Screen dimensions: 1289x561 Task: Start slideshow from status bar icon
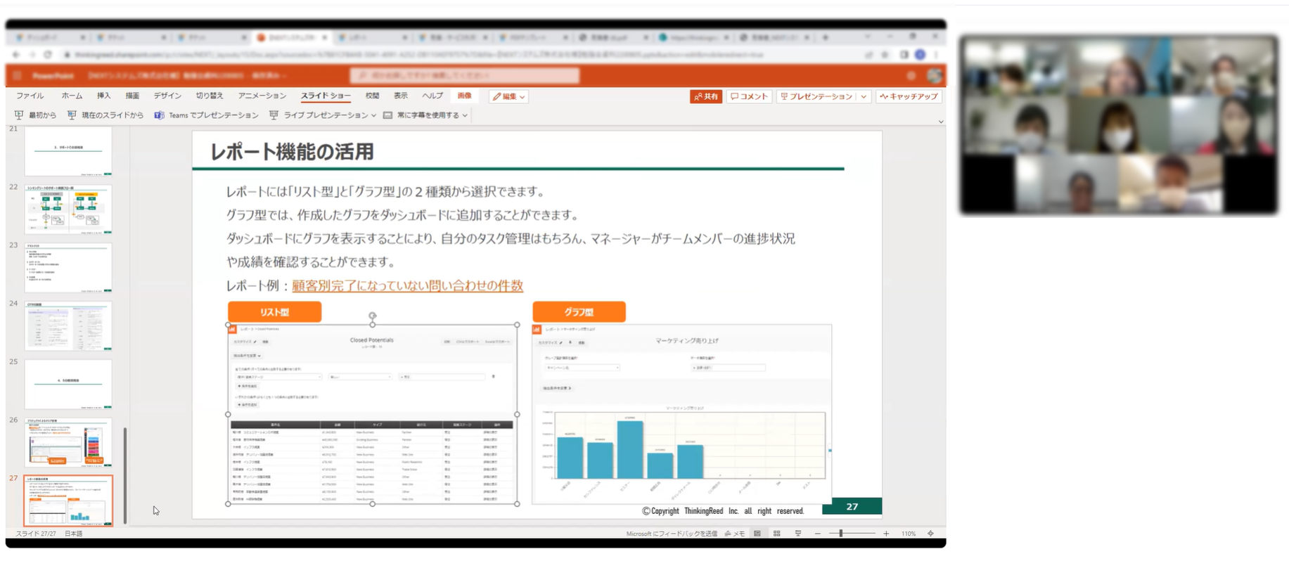[798, 534]
